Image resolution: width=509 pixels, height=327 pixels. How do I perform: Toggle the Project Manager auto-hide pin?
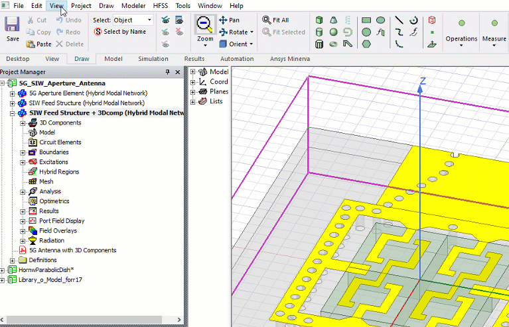coord(167,72)
